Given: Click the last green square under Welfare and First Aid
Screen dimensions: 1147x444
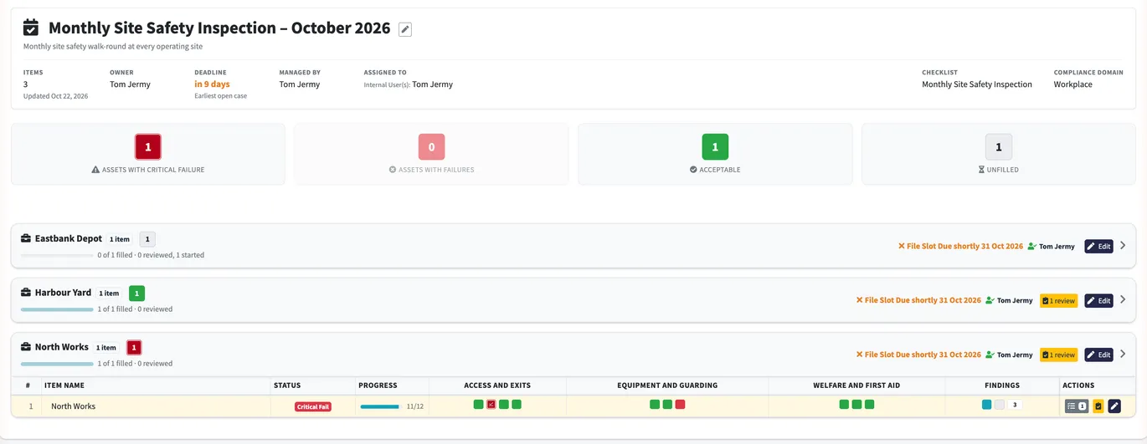Looking at the screenshot, I should [x=870, y=405].
